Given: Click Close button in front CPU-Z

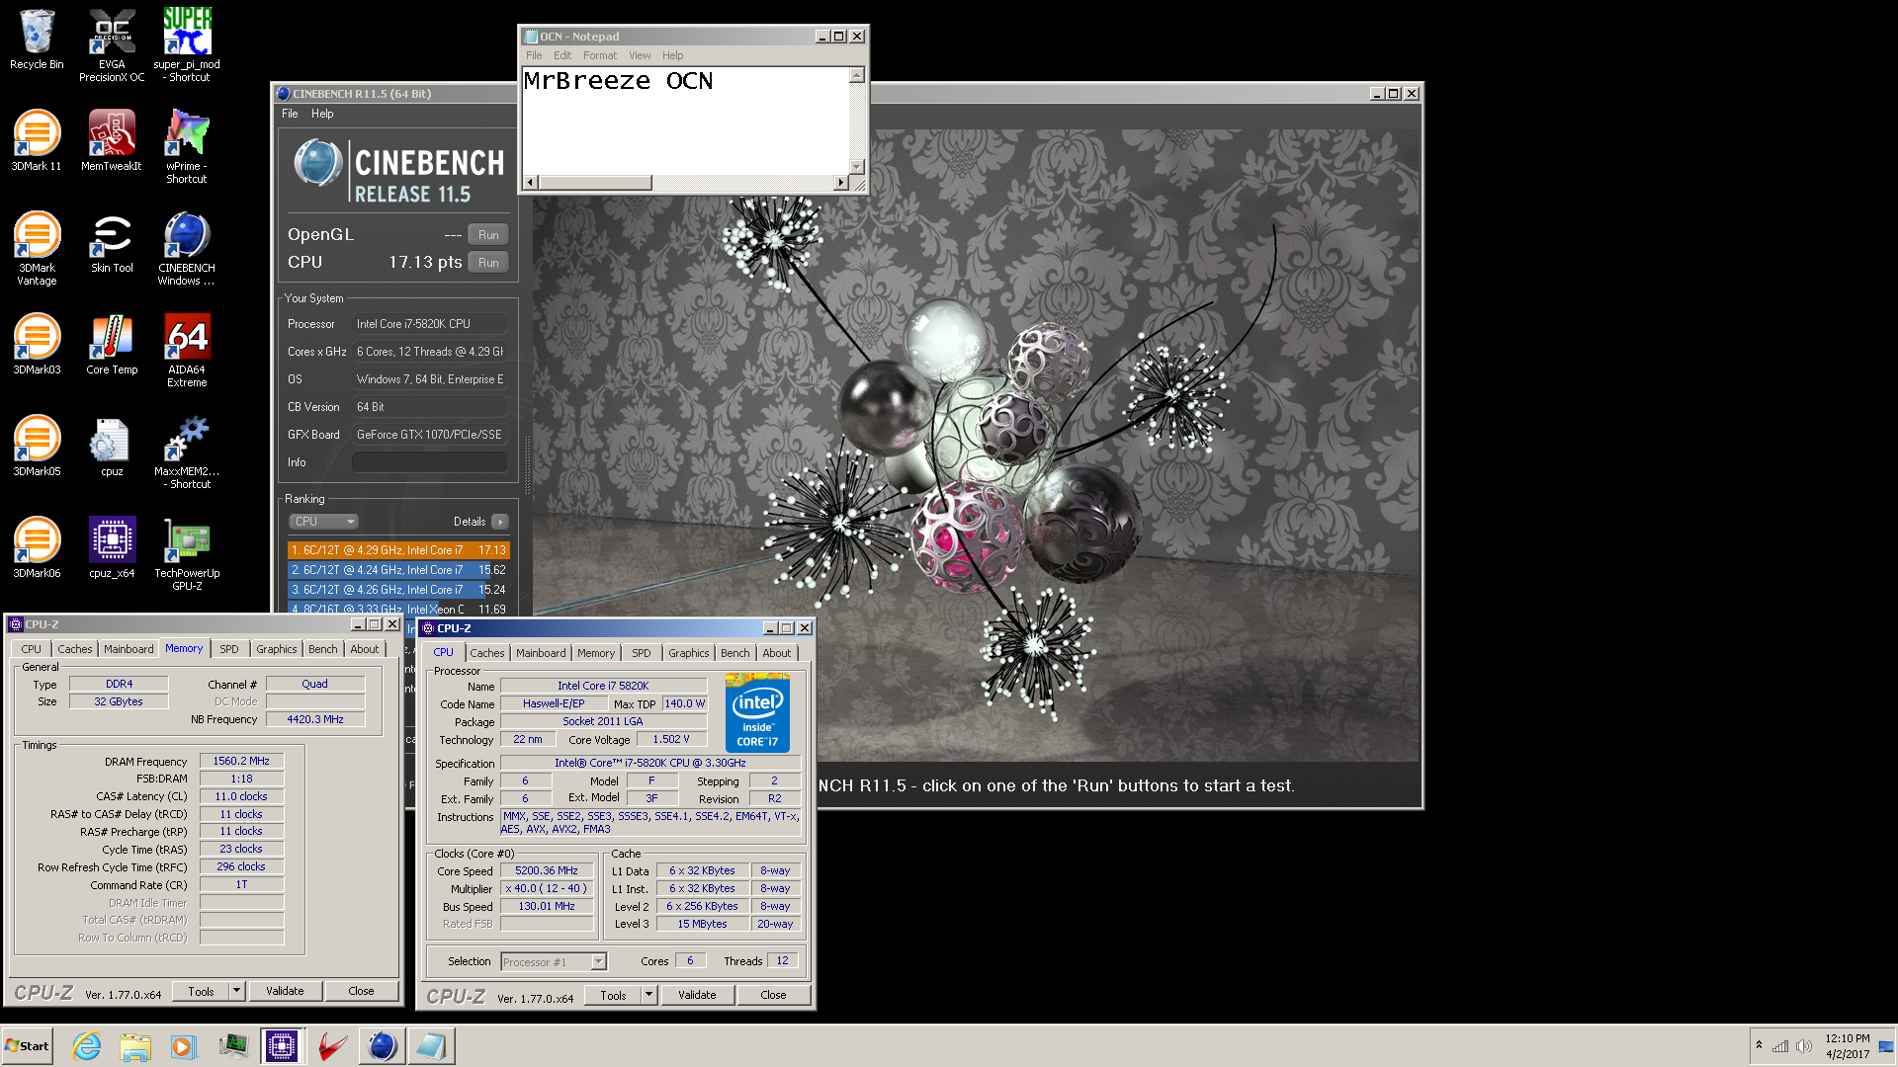Looking at the screenshot, I should 773,996.
